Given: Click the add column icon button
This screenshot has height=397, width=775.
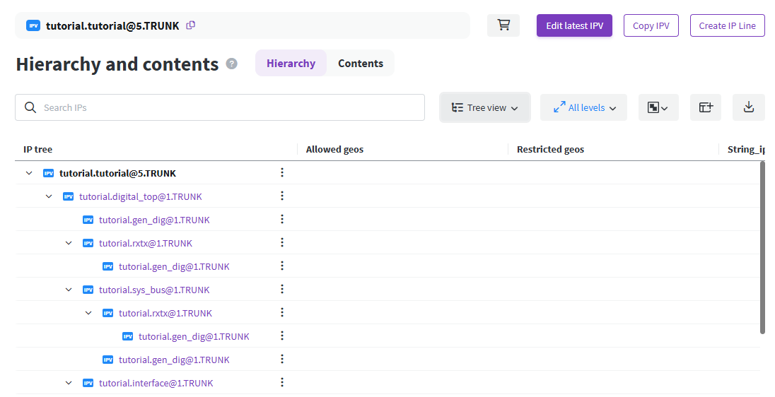Looking at the screenshot, I should (705, 107).
